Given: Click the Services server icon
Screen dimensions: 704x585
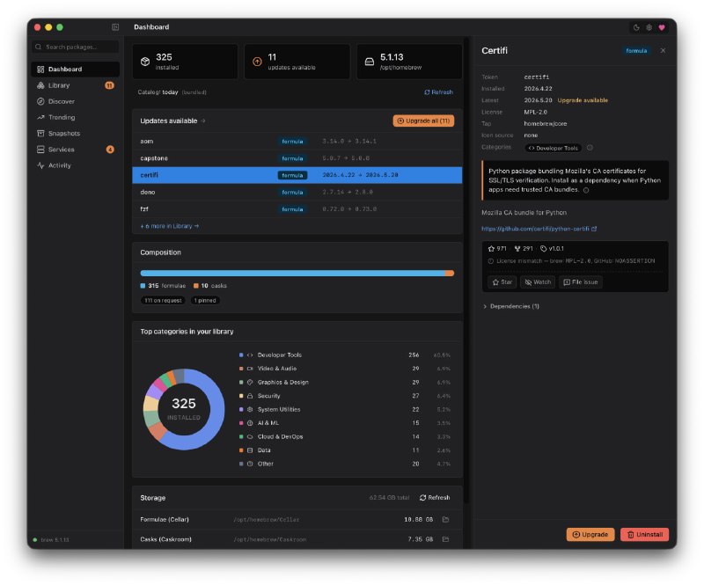Looking at the screenshot, I should tap(40, 150).
